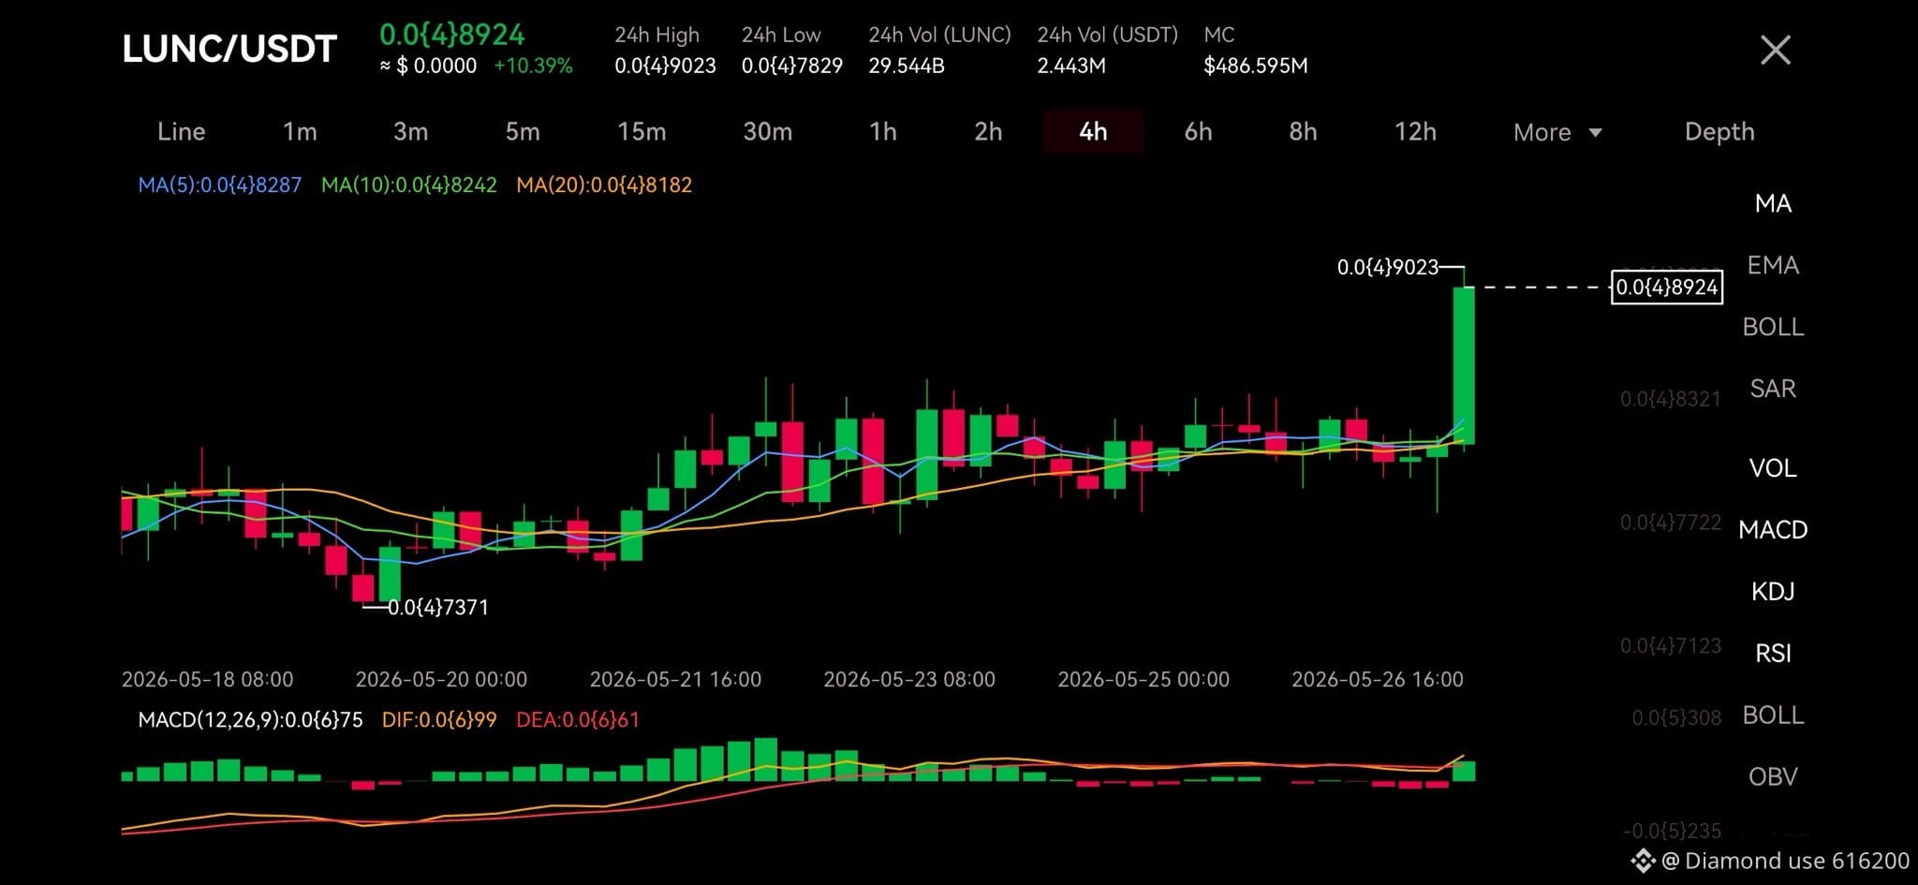Click the 0.0{4}8321 price axis label
The height and width of the screenshot is (885, 1918).
tap(1671, 399)
